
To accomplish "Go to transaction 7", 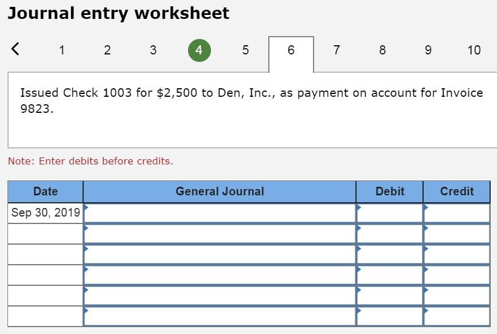I will (x=336, y=50).
